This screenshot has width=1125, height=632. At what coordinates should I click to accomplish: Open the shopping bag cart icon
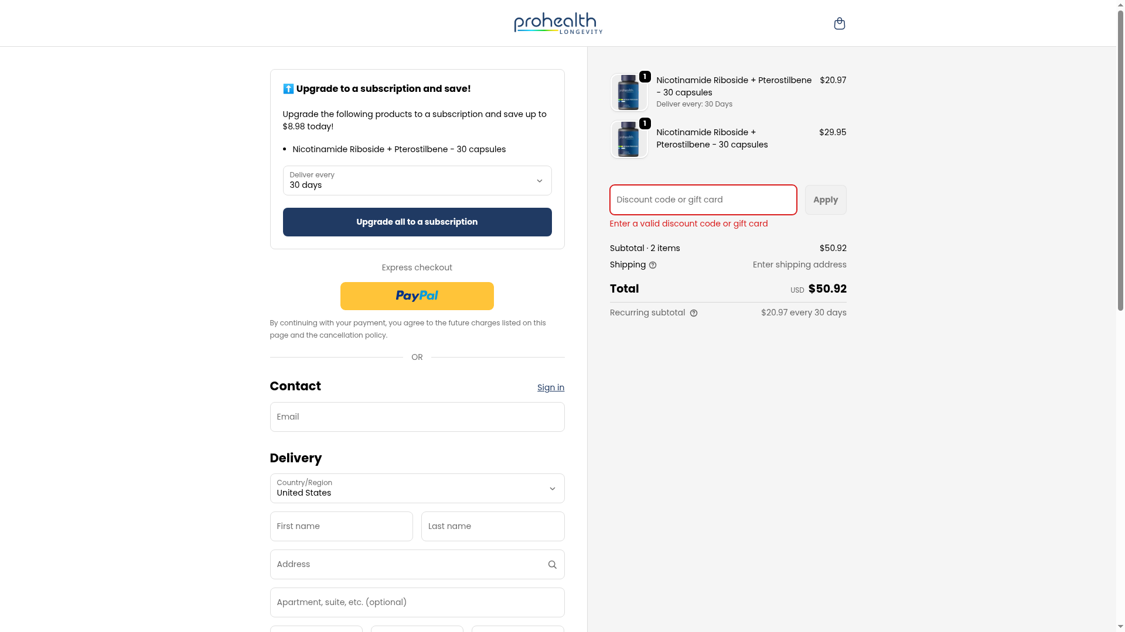(839, 23)
